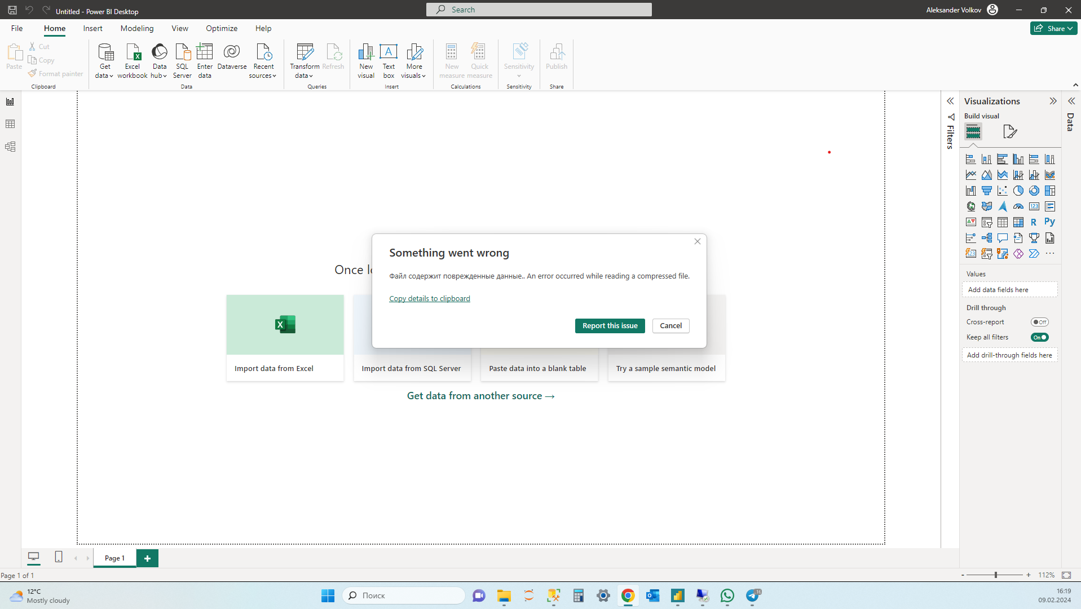The image size is (1081, 609).
Task: Switch to Table view in left sidebar
Action: [10, 124]
